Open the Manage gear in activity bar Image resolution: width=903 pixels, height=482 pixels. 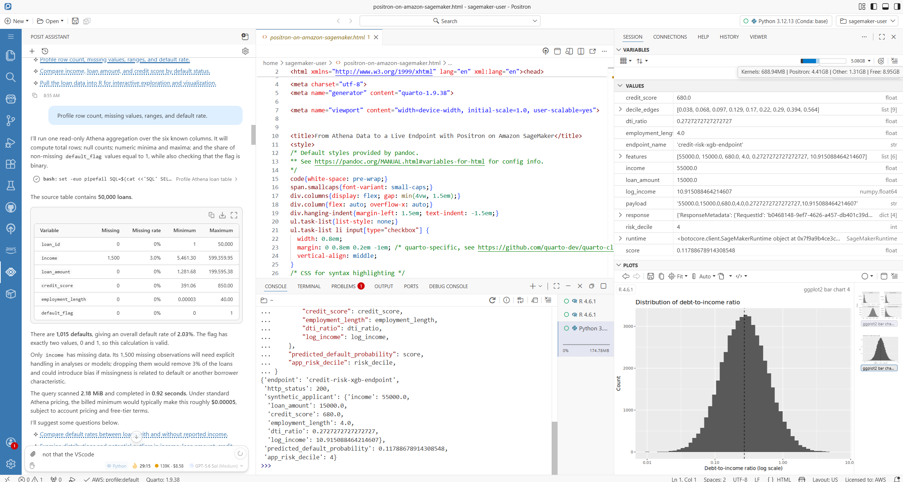tap(11, 464)
